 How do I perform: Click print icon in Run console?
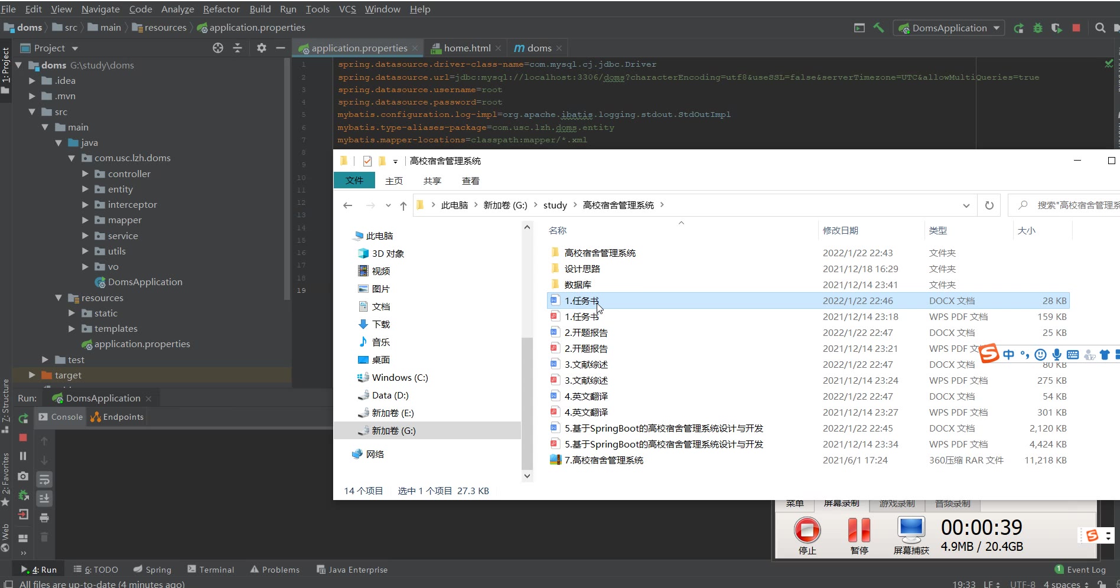44,518
